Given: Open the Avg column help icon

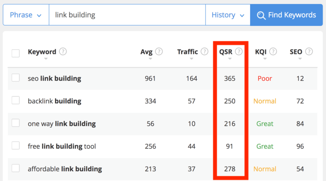Looking at the screenshot, I should 159,51.
